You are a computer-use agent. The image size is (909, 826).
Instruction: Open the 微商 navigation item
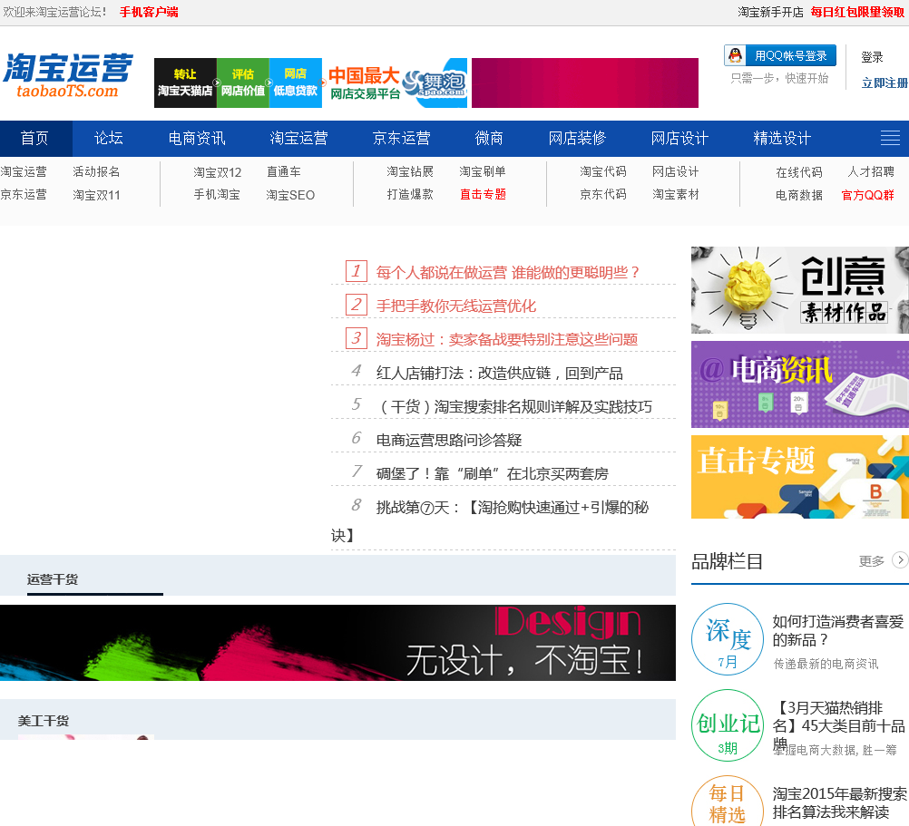489,139
